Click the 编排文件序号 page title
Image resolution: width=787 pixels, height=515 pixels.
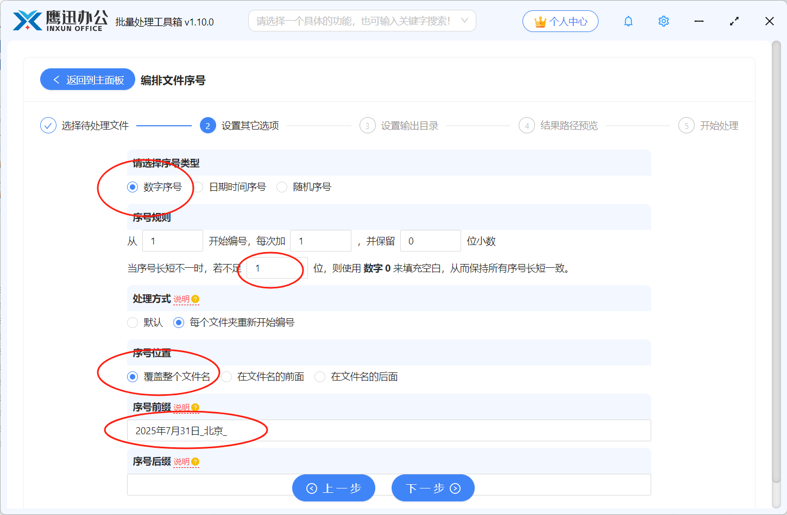pos(173,80)
